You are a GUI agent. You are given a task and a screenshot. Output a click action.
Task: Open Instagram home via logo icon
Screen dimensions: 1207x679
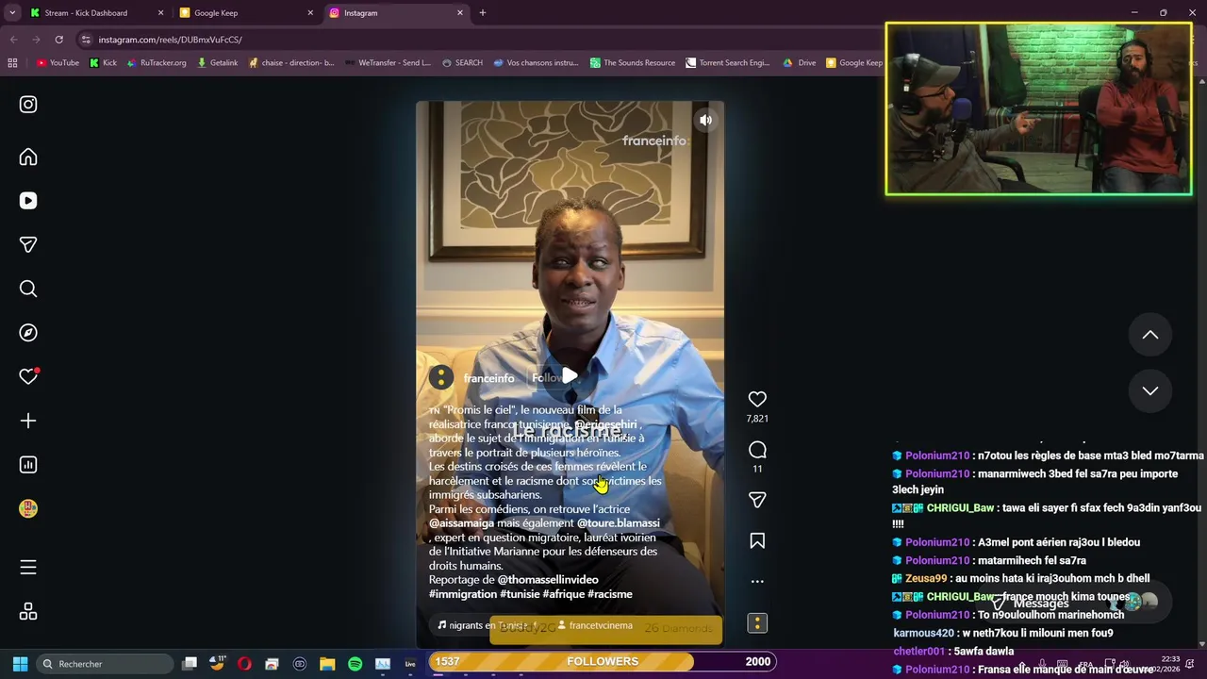[28, 105]
